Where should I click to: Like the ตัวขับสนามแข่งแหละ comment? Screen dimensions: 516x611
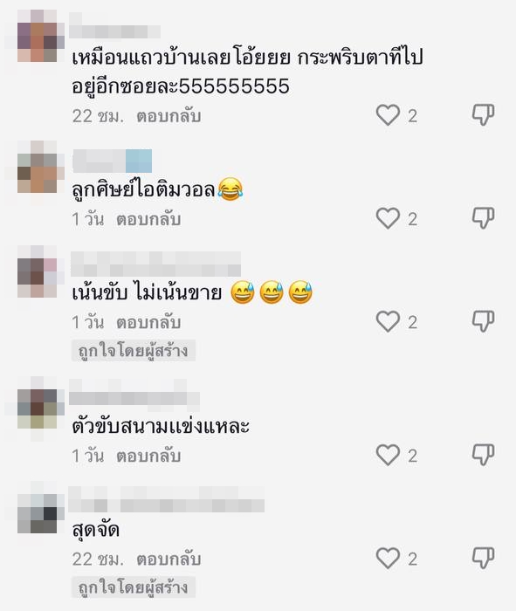tap(388, 455)
